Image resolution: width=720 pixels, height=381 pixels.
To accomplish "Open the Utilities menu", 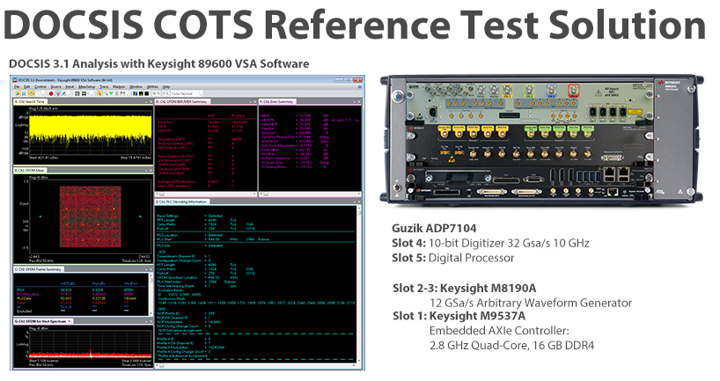I will click(152, 87).
